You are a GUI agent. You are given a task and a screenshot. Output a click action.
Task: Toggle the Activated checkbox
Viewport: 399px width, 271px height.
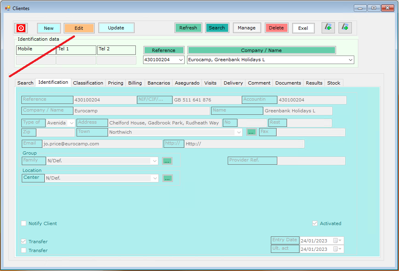(x=315, y=223)
